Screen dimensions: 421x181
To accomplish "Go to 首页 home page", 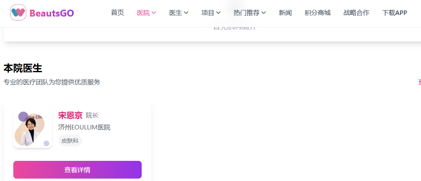I will 117,12.
